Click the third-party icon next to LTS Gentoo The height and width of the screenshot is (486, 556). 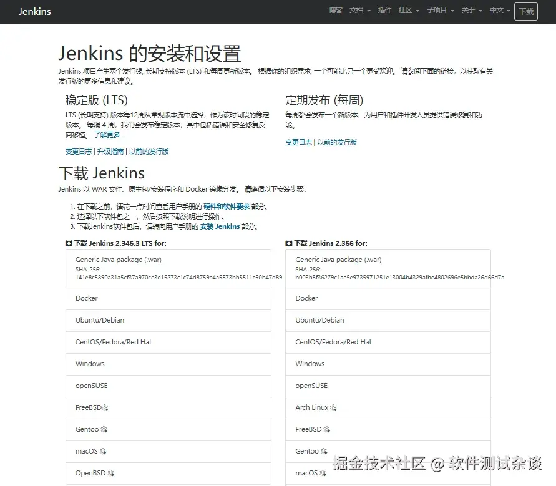104,430
